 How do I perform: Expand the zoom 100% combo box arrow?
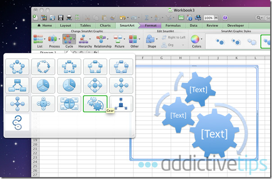216,18
